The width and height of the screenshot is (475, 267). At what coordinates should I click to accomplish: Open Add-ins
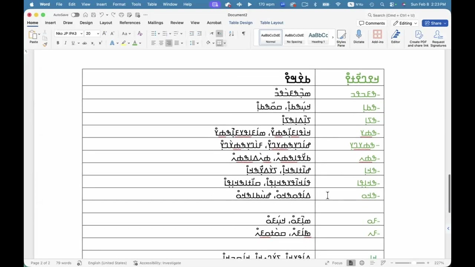point(377,37)
